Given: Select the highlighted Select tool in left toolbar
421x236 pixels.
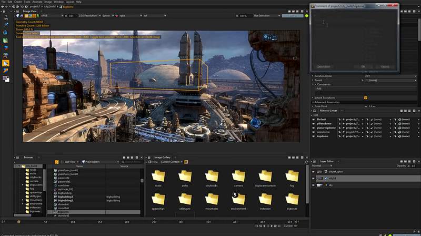Looking at the screenshot, I should click(6, 63).
